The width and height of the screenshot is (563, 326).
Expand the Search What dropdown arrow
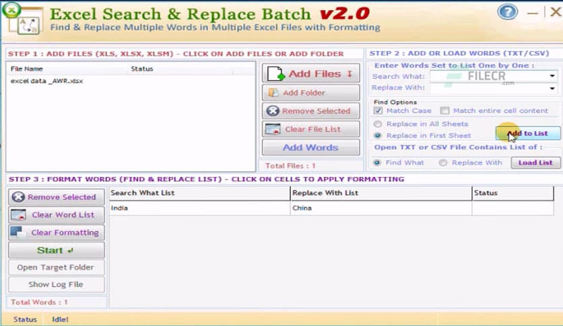pos(552,76)
